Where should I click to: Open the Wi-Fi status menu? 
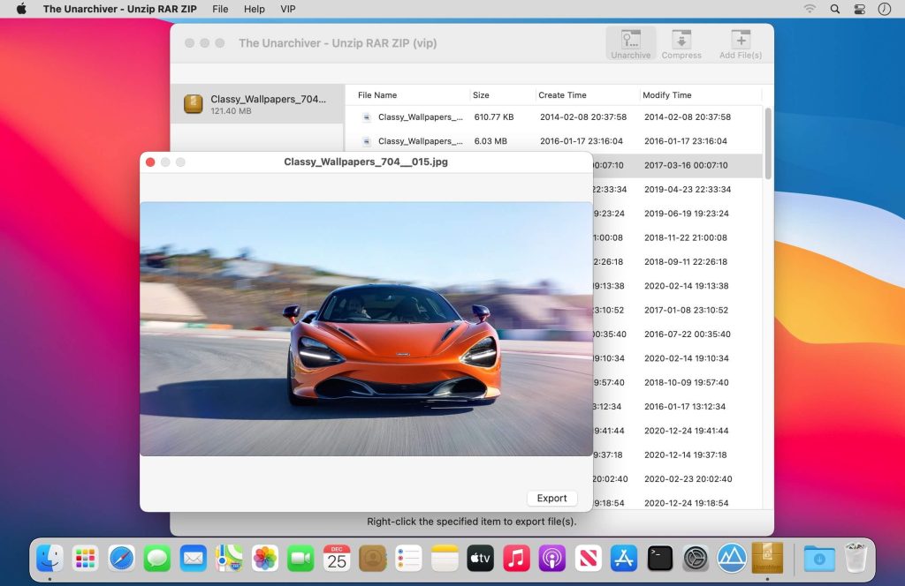(810, 9)
